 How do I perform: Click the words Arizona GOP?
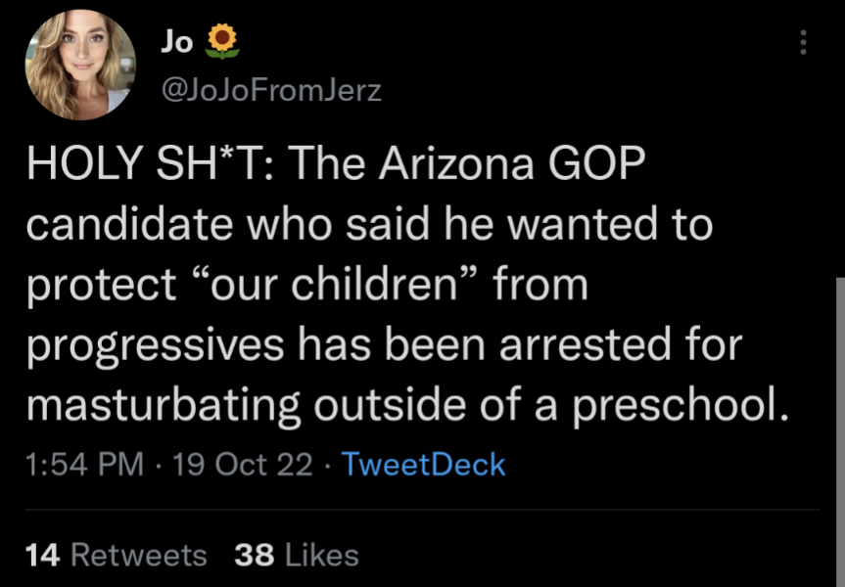click(x=511, y=163)
